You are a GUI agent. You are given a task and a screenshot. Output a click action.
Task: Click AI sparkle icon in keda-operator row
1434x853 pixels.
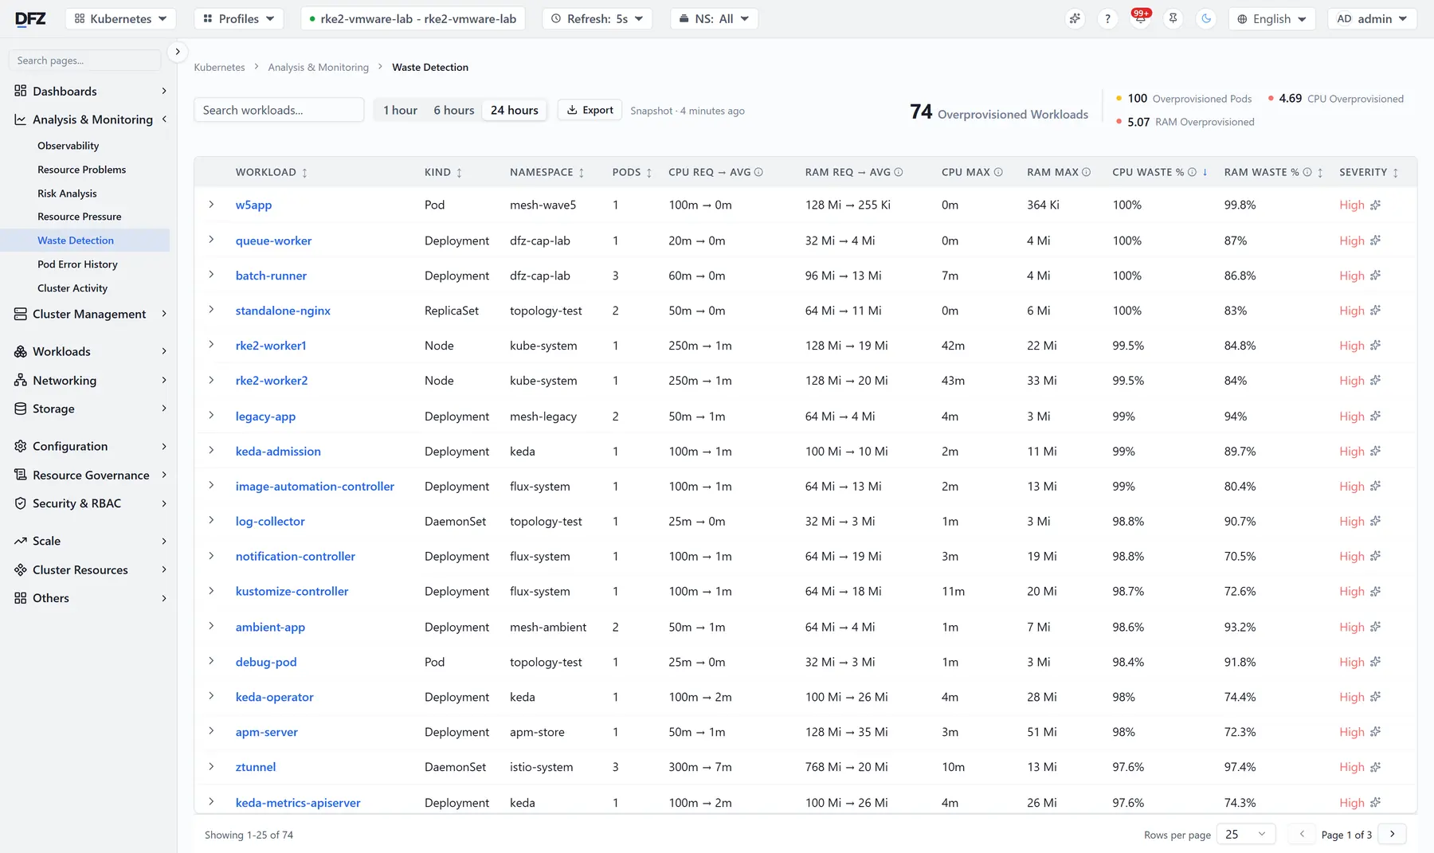coord(1375,697)
